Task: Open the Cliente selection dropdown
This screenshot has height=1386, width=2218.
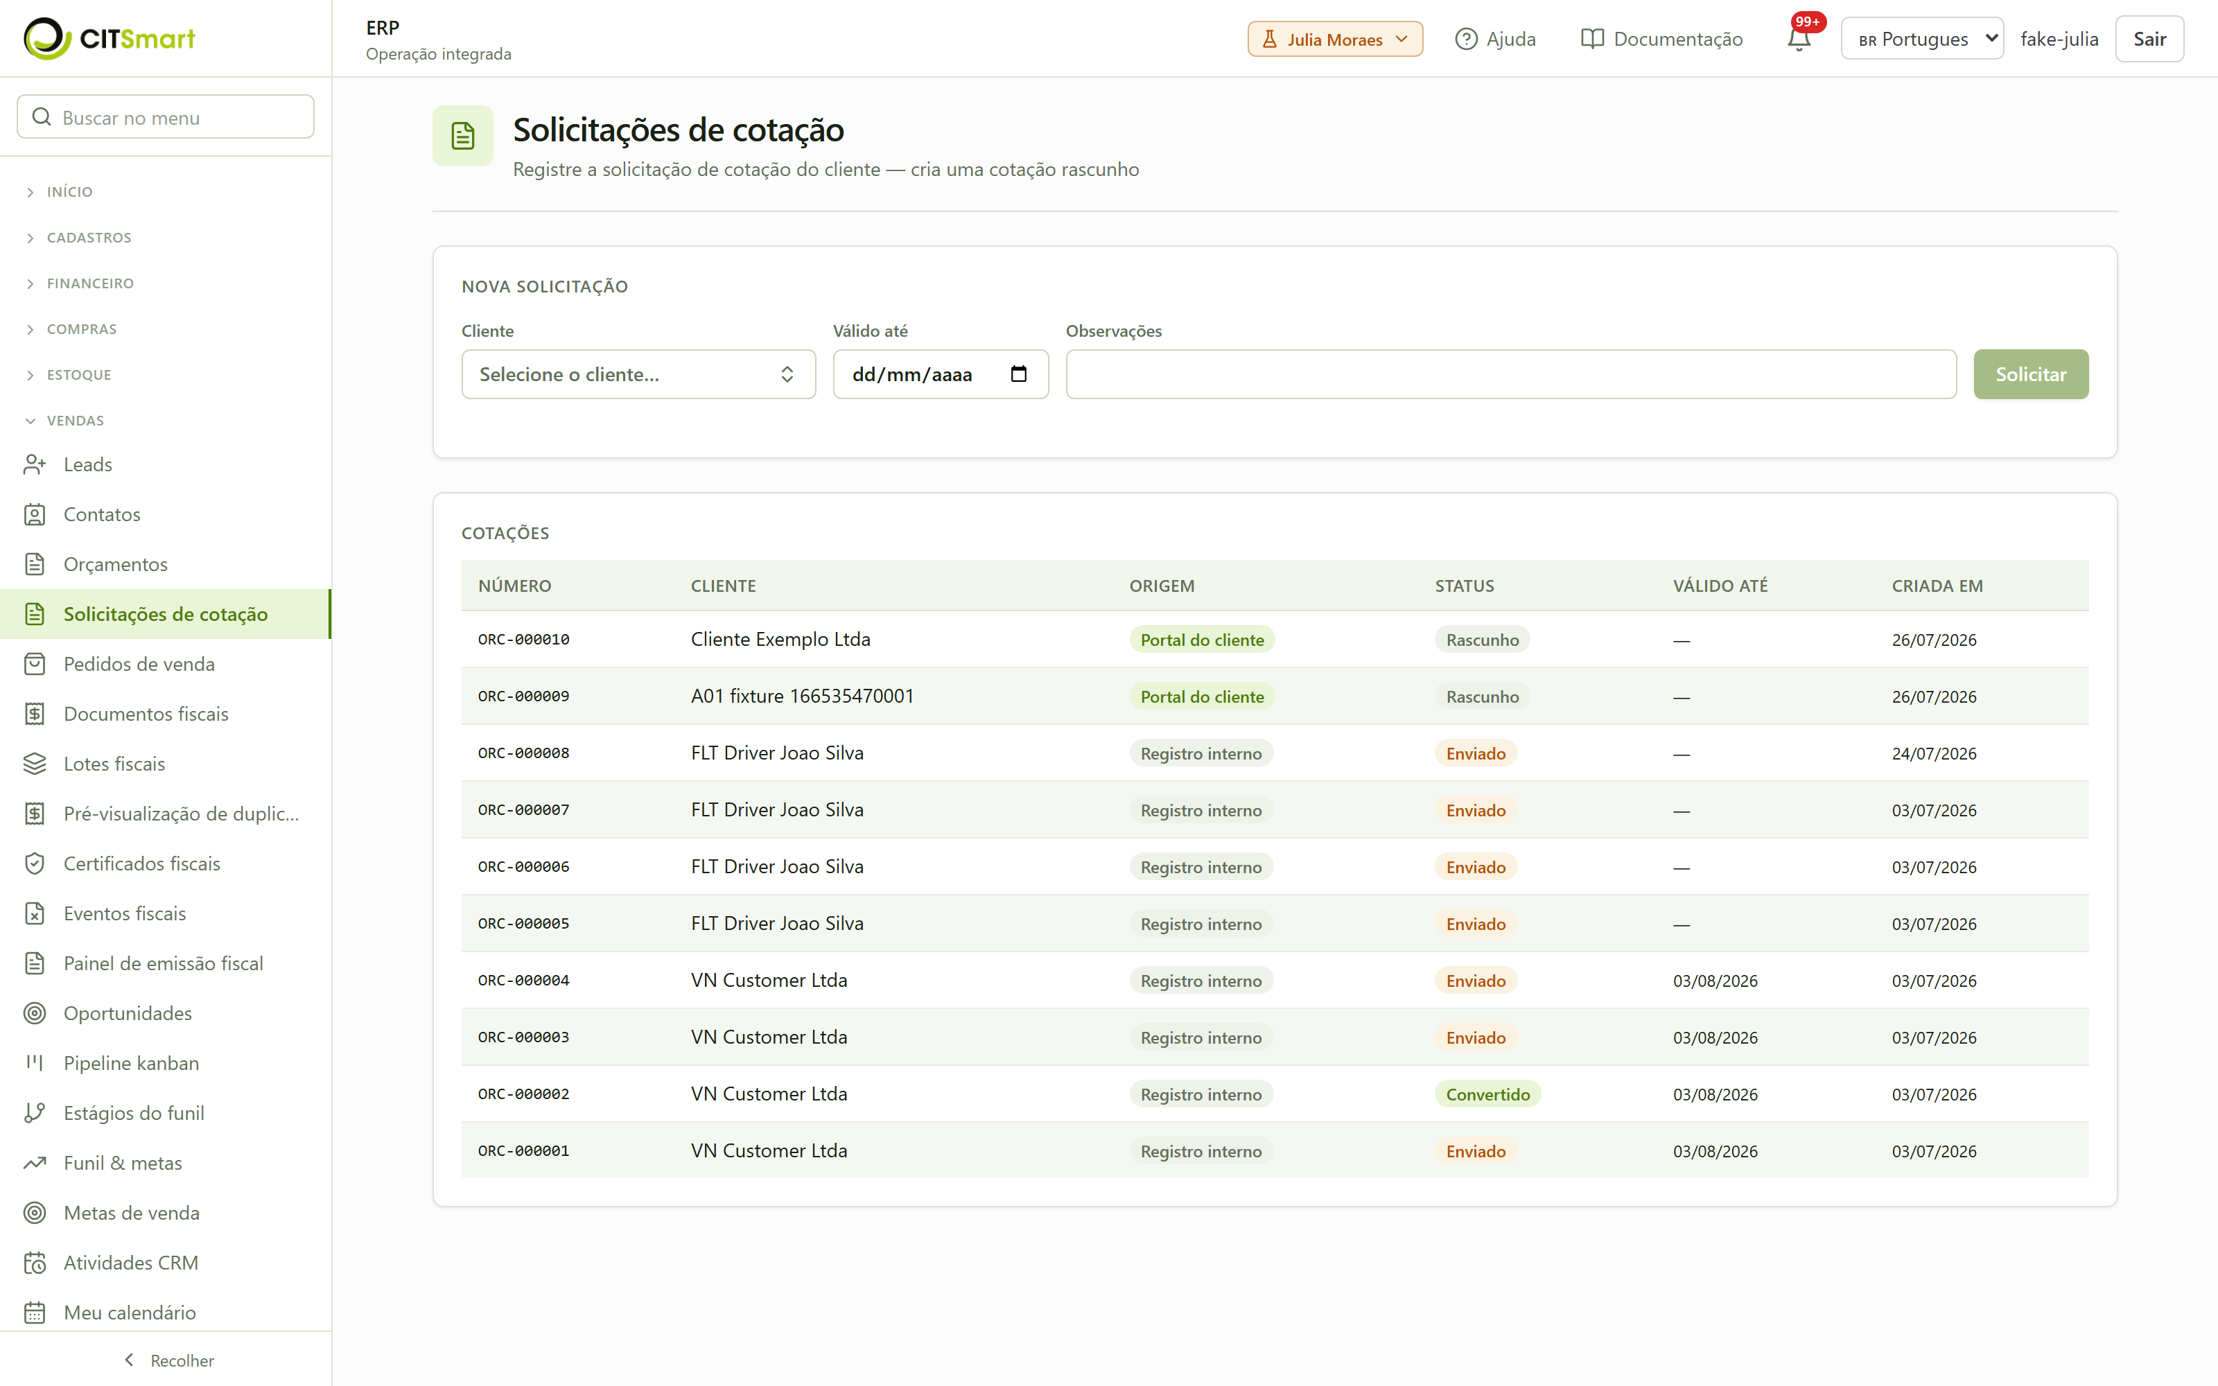Action: (x=638, y=374)
